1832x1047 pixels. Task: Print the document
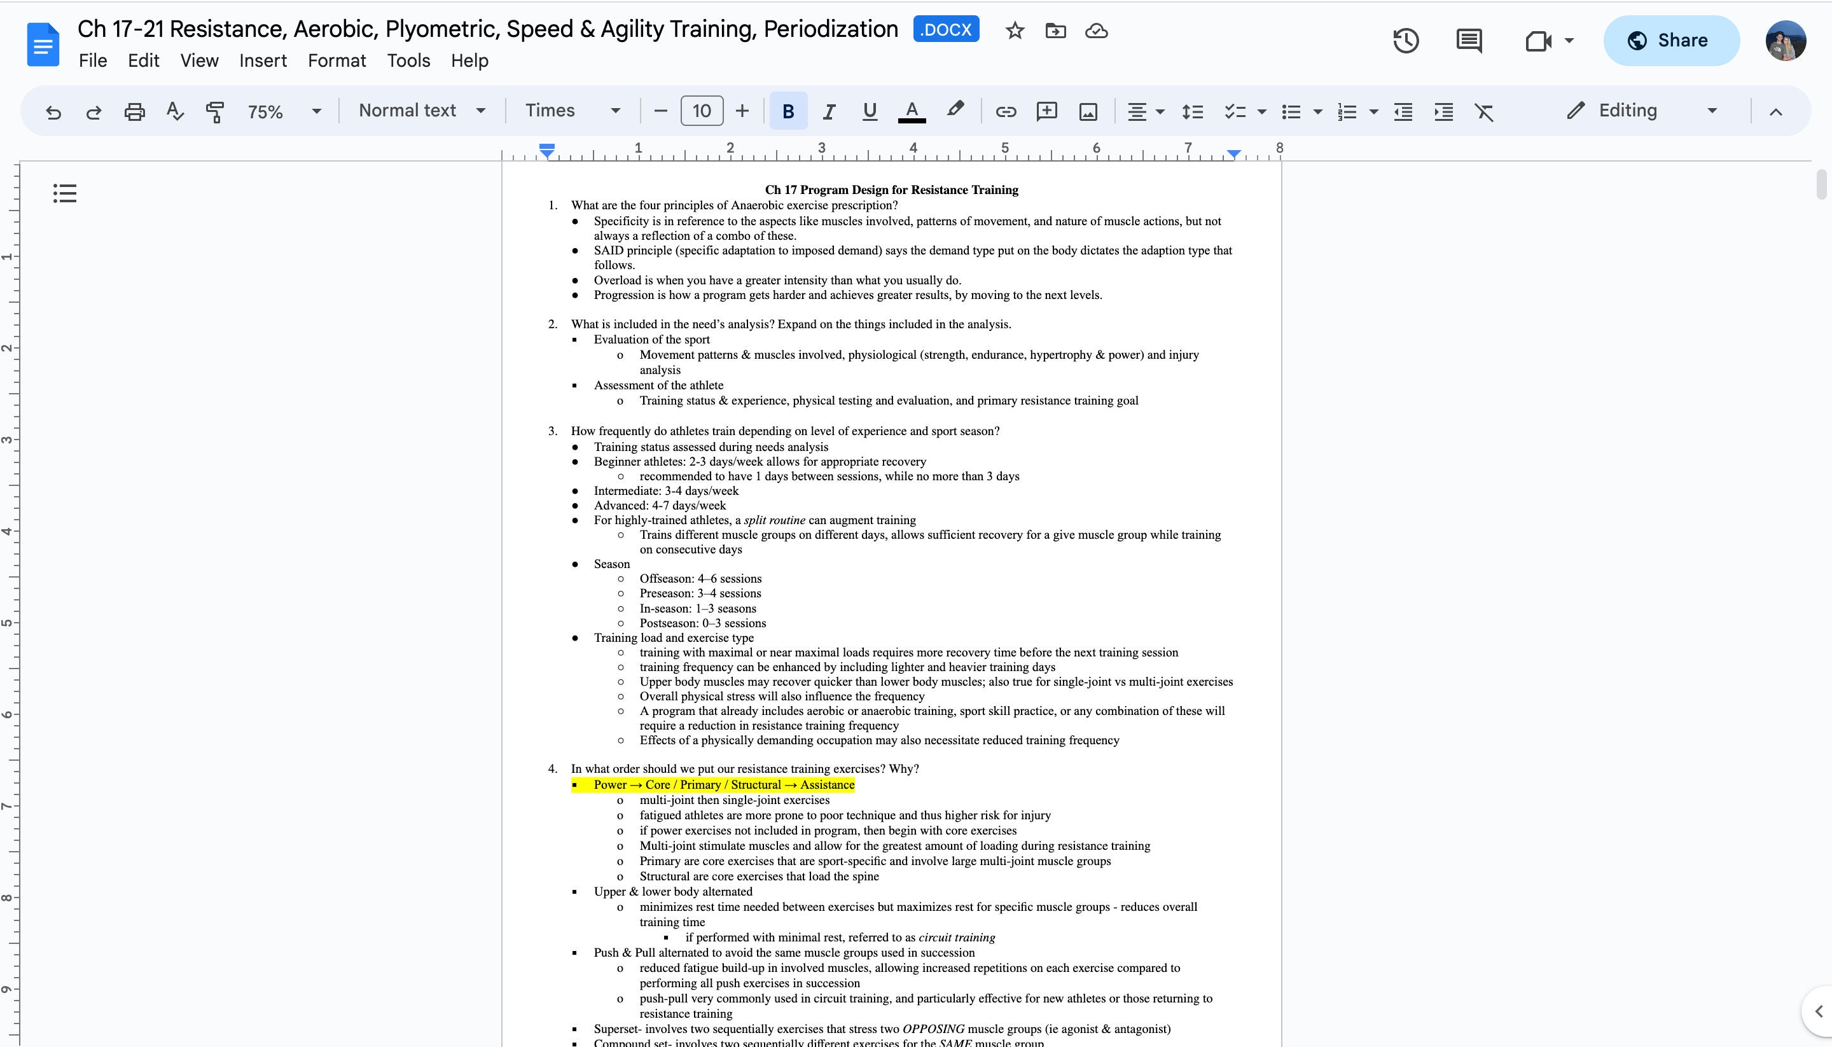point(134,111)
